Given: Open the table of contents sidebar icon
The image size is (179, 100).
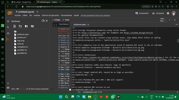Looking at the screenshot, I should pos(8,21).
